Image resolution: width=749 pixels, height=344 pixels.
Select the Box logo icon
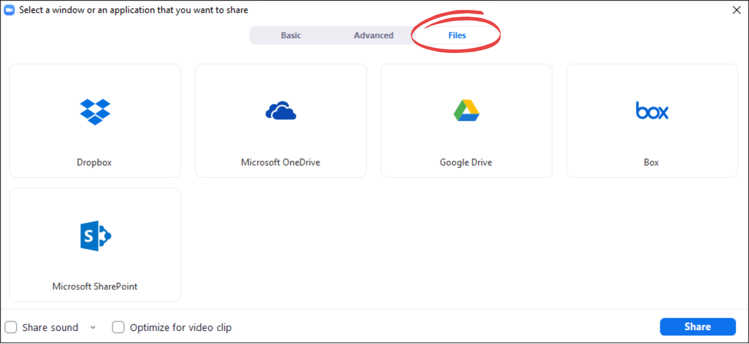[652, 111]
